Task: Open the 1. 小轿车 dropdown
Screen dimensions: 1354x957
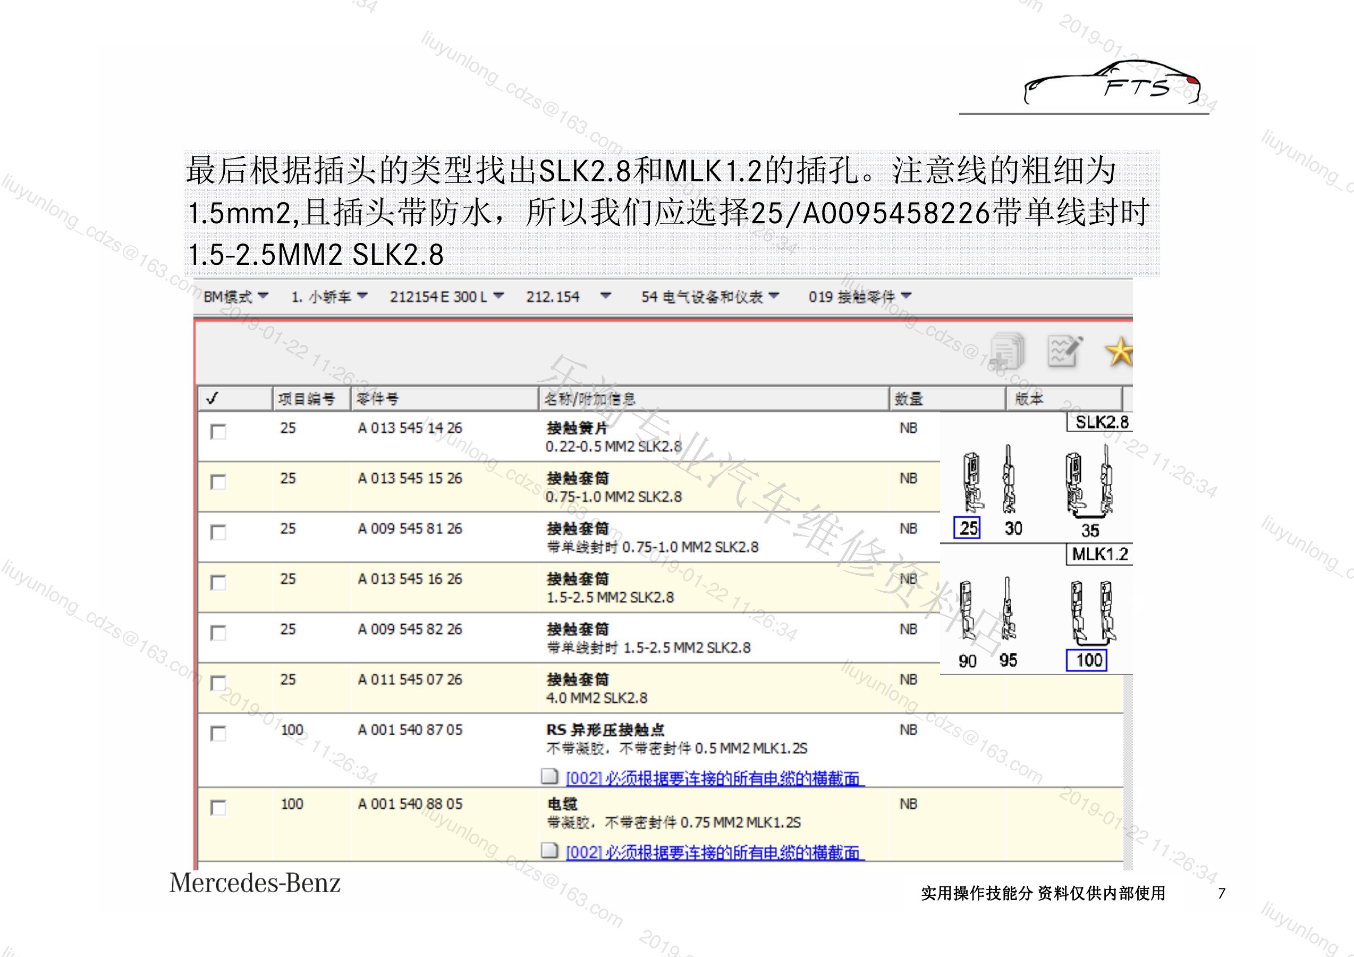Action: tap(329, 297)
